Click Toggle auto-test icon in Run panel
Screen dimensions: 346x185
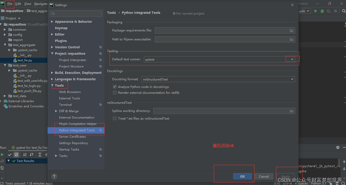coord(2,168)
